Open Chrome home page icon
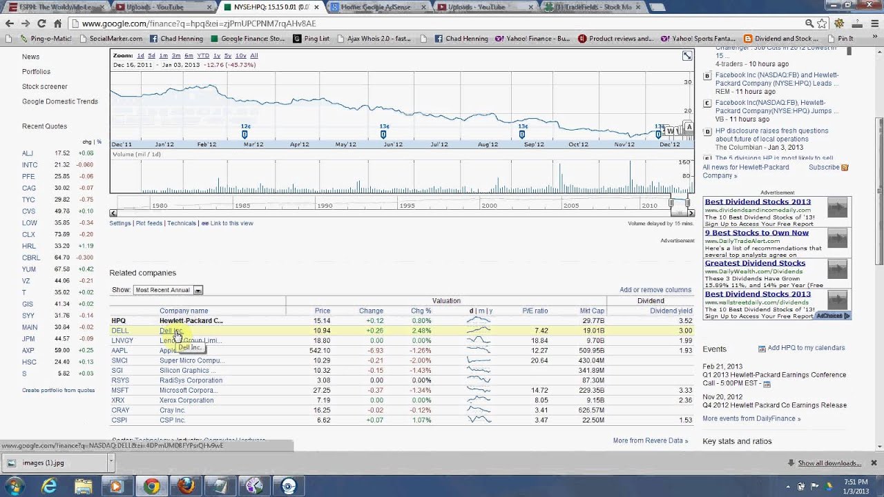Screen dimensions: 884x497 tap(57, 23)
